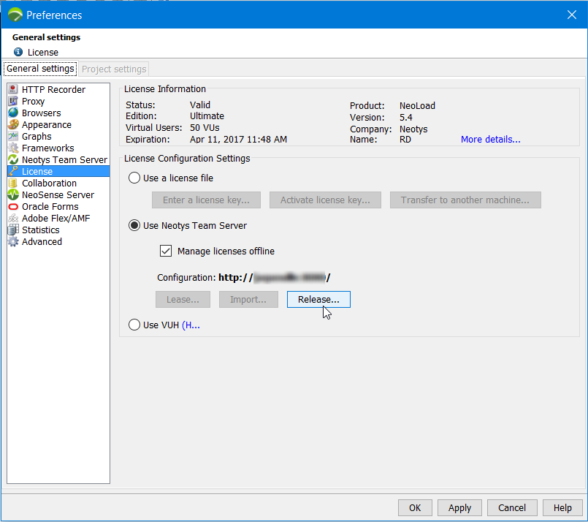
Task: Click the Graphs chart icon
Action: (x=13, y=137)
